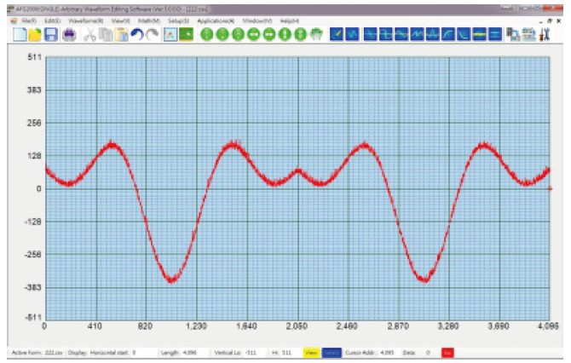Open the Edit menu
571x363 pixels.
click(52, 21)
